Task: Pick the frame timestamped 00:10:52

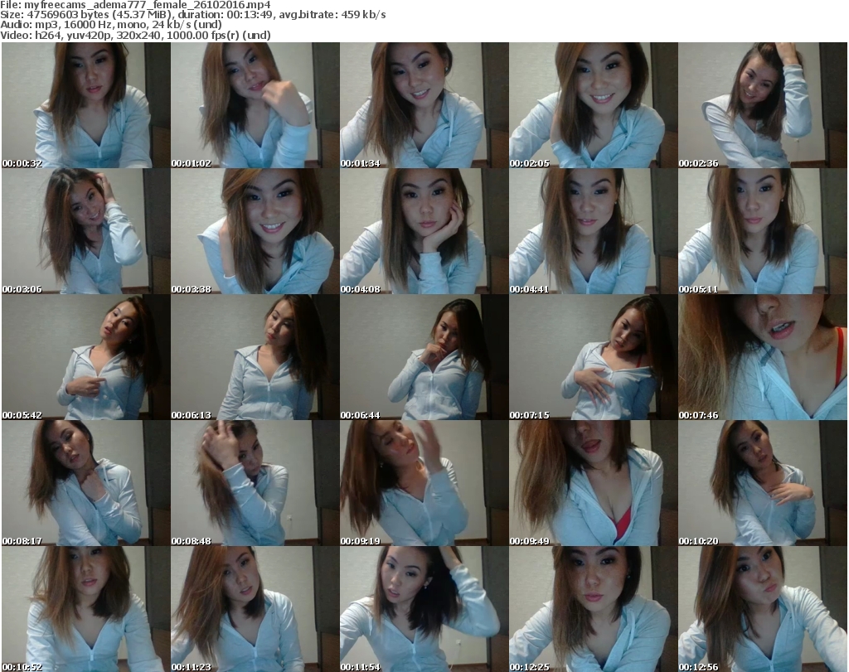Action: point(85,609)
